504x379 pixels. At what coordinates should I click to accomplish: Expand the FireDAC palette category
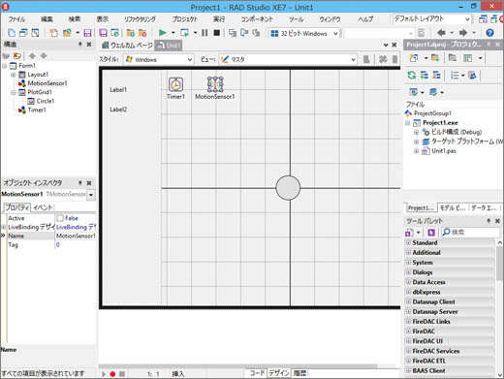click(x=408, y=332)
